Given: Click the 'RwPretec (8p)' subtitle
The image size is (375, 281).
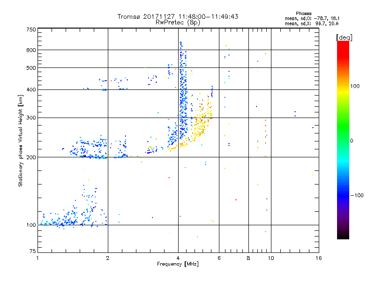Looking at the screenshot, I should coord(178,22).
